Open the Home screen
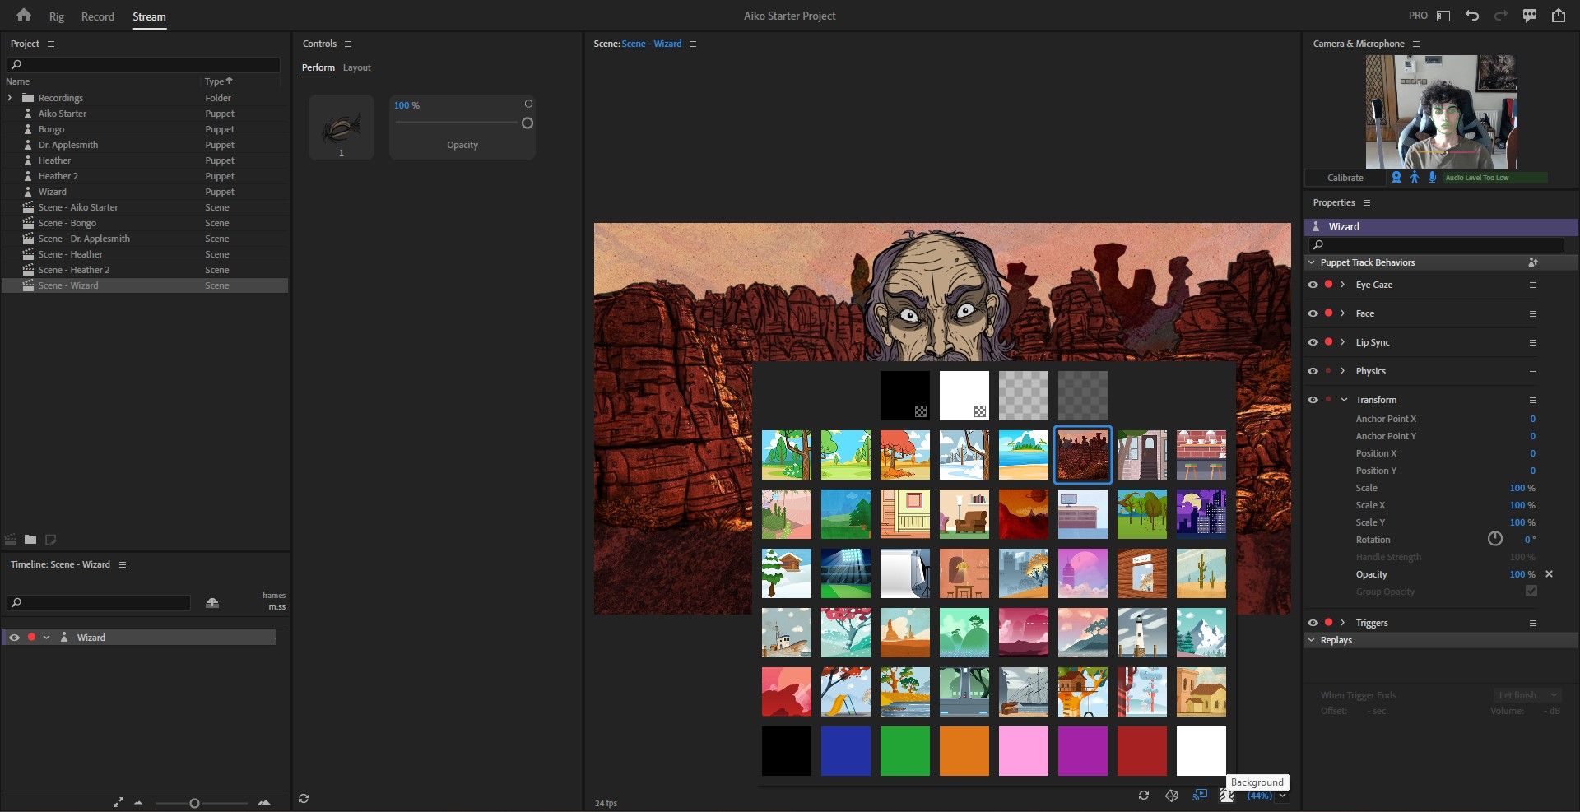The image size is (1580, 812). click(22, 15)
